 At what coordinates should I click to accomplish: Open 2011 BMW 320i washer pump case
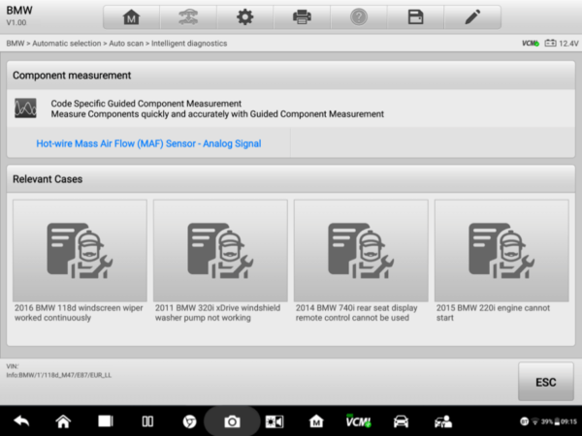220,260
